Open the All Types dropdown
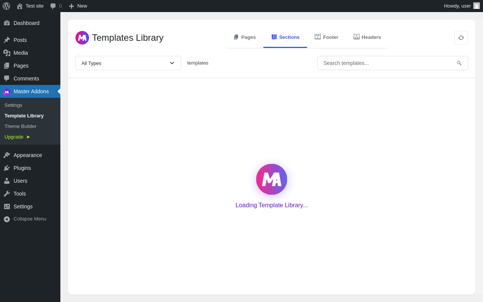 point(128,63)
